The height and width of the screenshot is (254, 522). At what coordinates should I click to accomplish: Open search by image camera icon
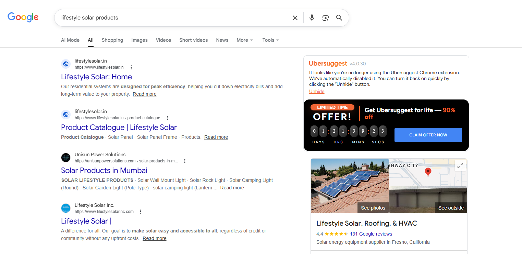point(326,18)
